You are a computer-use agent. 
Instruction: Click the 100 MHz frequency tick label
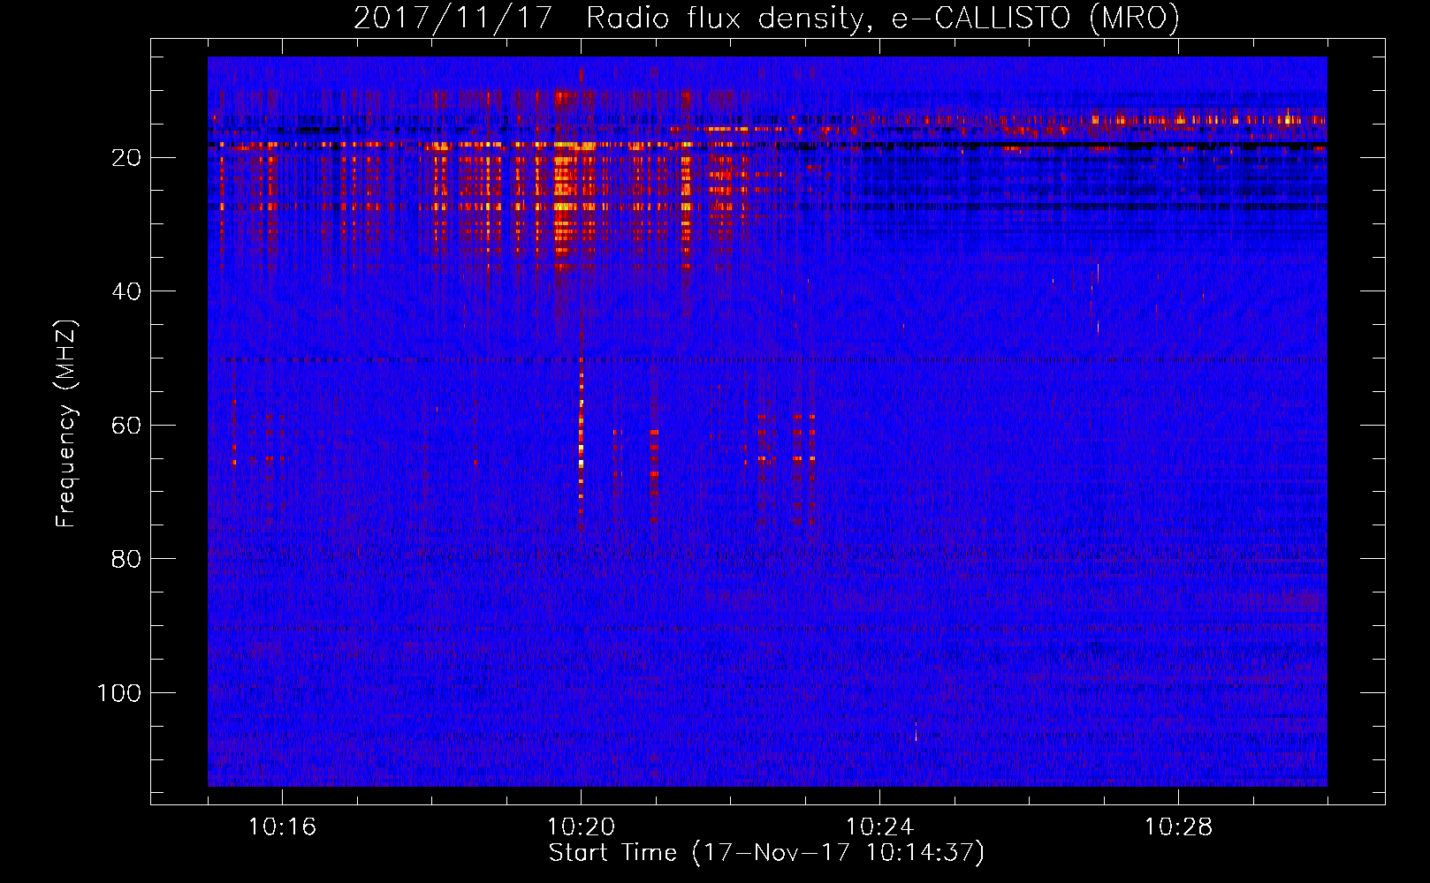coord(119,693)
